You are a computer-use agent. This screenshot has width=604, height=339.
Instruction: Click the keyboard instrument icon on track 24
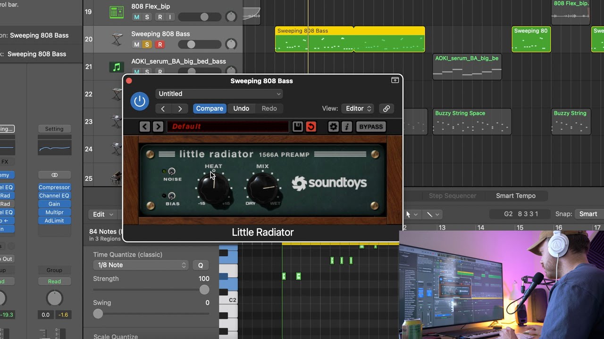116,149
